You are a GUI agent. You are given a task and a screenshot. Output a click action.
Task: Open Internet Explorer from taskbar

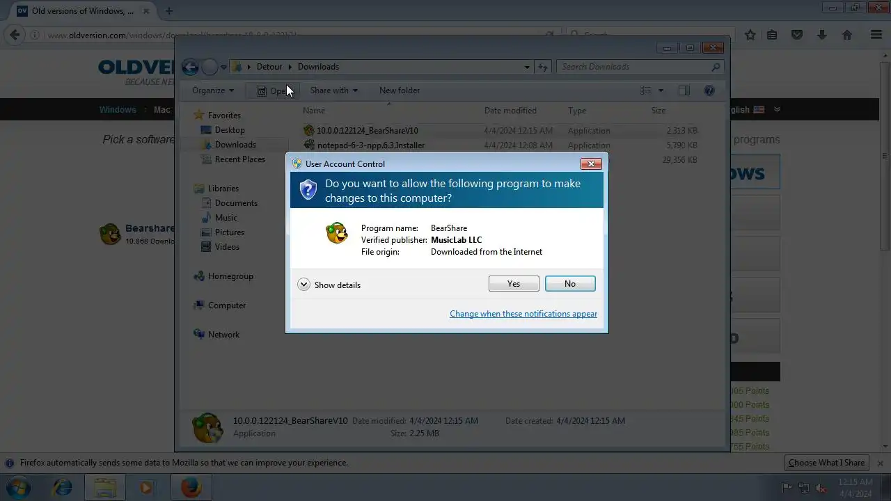[x=63, y=487]
